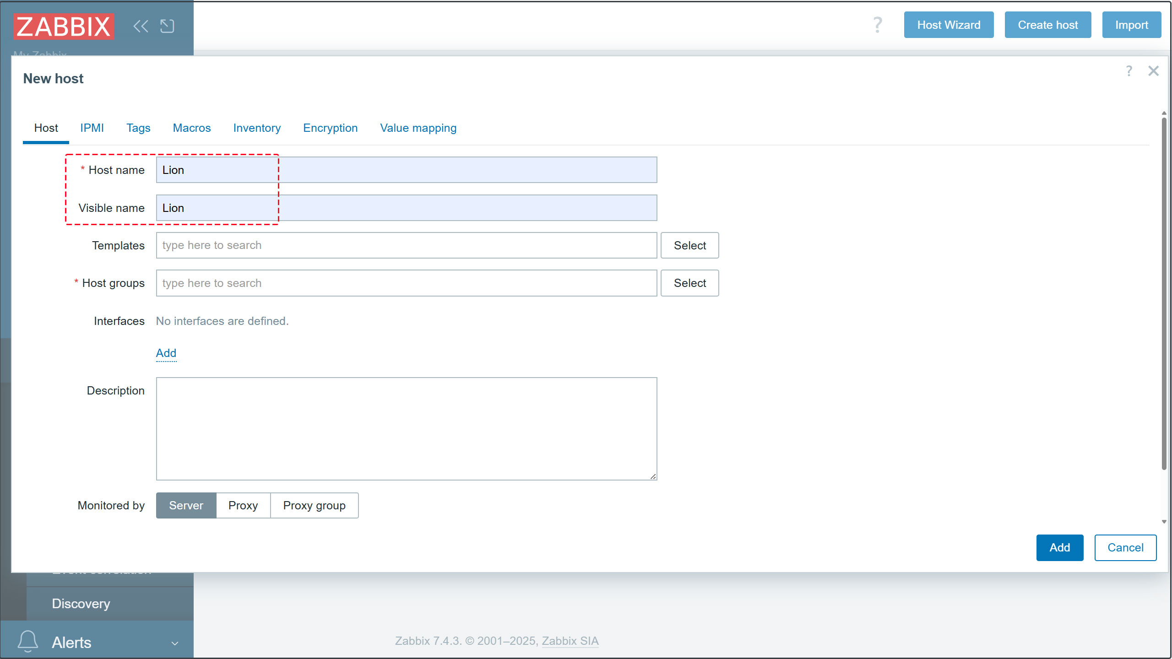
Task: Open the New host dialog help icon
Action: (1129, 71)
